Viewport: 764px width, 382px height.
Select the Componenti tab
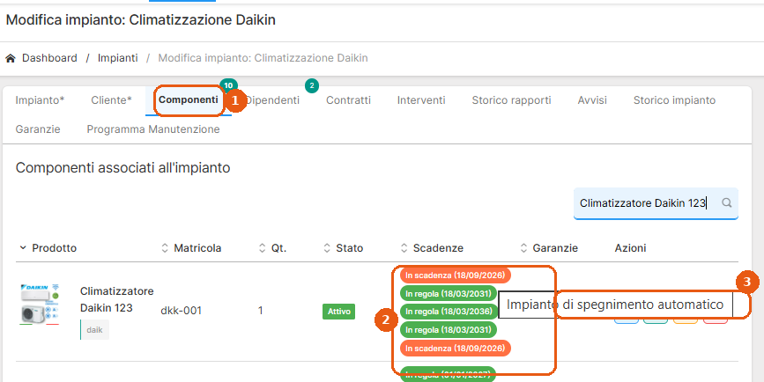click(x=189, y=99)
